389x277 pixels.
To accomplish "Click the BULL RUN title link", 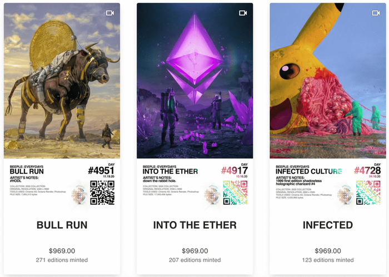I will click(x=62, y=225).
